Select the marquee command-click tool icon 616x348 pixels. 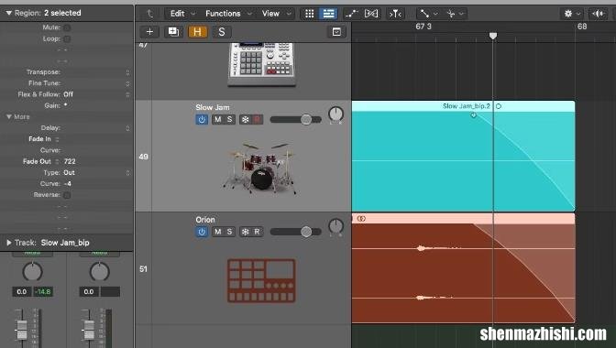coord(451,14)
